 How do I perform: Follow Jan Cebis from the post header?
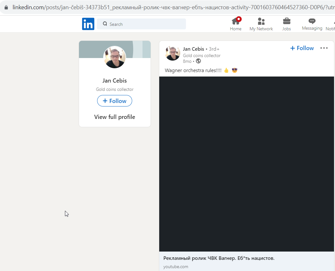point(302,48)
